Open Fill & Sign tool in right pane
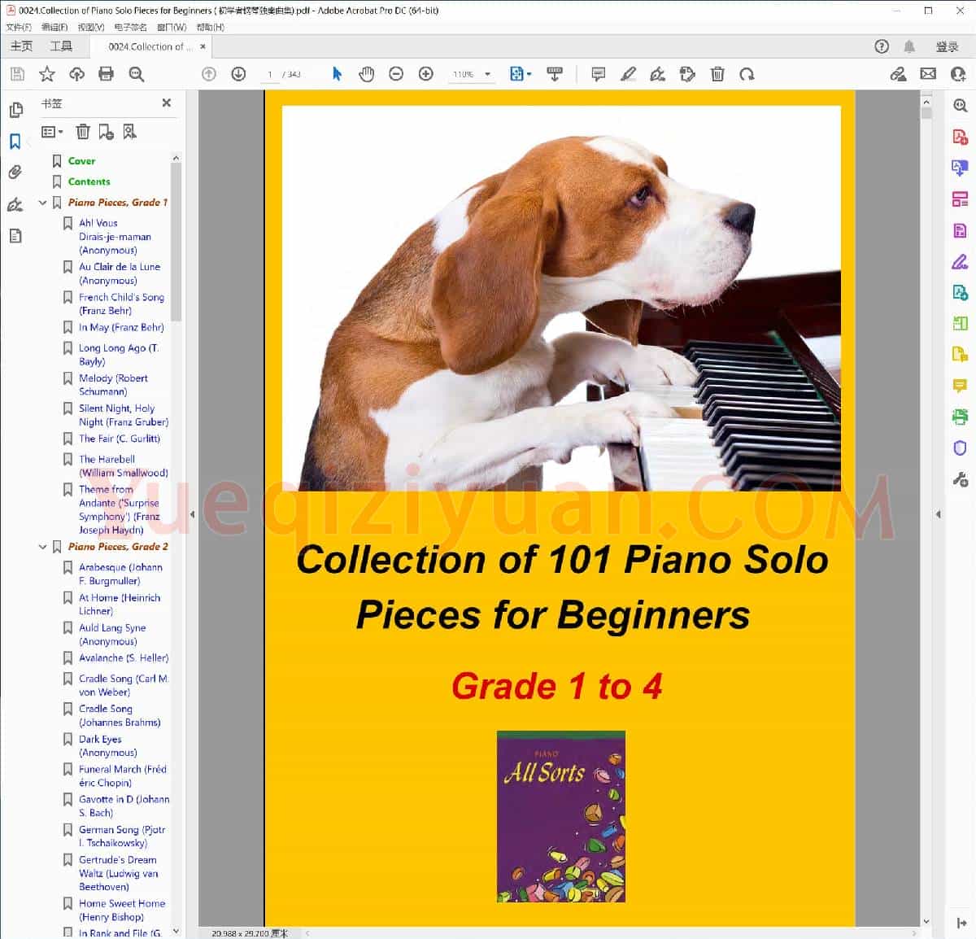This screenshot has width=976, height=939. tap(960, 261)
